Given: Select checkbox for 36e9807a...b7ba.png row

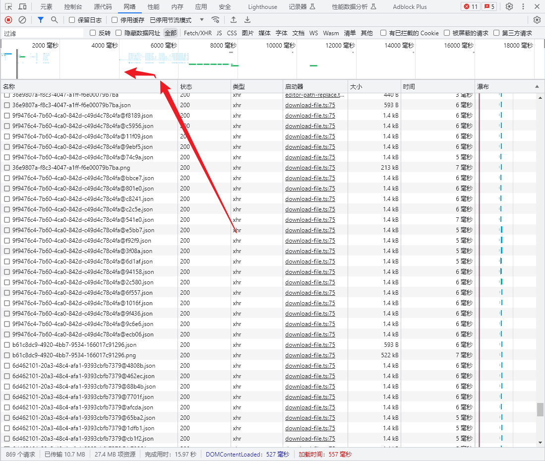Looking at the screenshot, I should pos(6,168).
